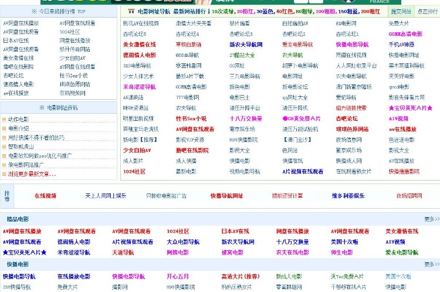
Task: Open the red 磁力链接搜索 link
Action: [351, 108]
